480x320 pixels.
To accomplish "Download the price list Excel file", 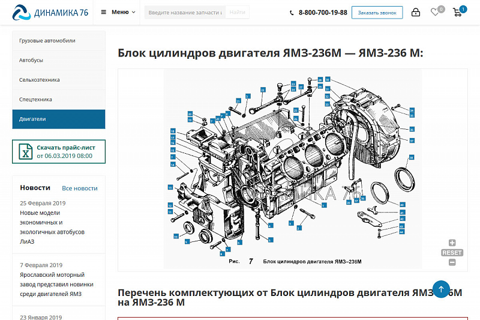I will point(59,151).
